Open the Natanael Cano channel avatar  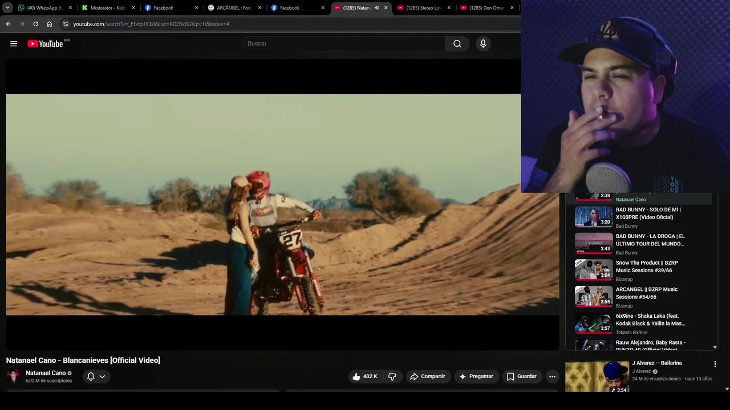coord(14,376)
